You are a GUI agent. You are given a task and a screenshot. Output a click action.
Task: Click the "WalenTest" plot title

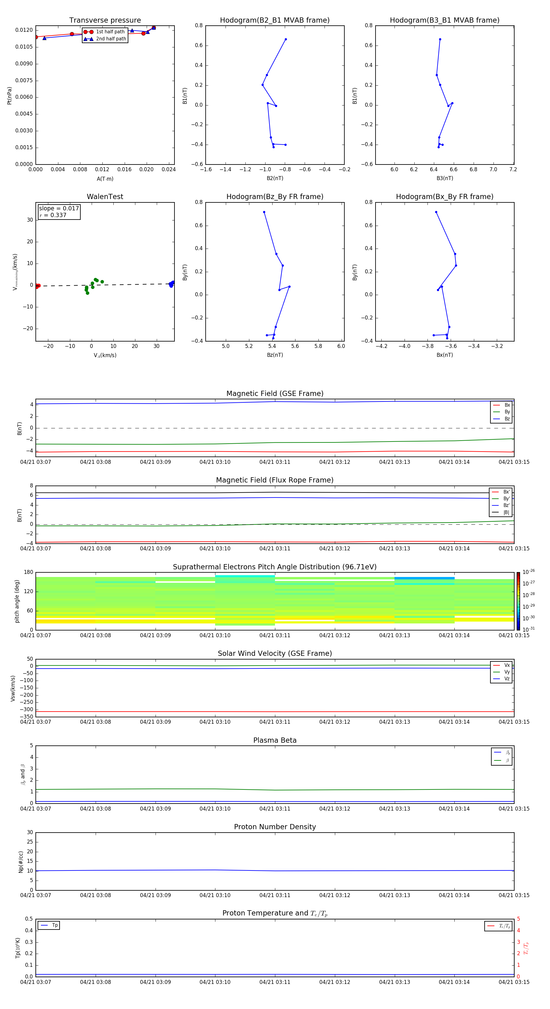click(x=105, y=197)
